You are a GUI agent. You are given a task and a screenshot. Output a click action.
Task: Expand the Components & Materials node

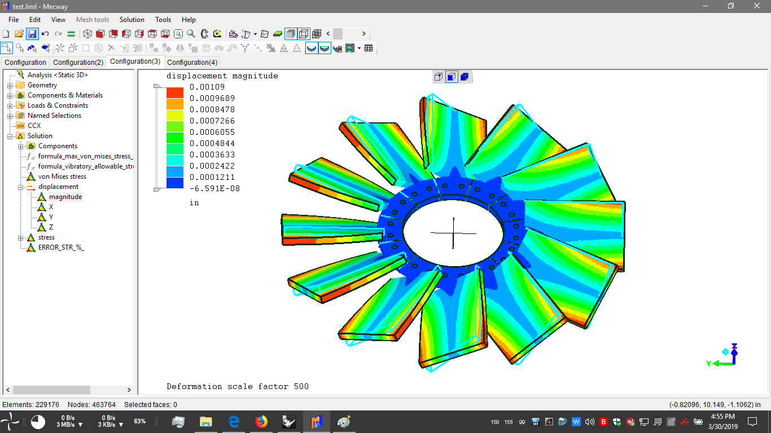[10, 96]
